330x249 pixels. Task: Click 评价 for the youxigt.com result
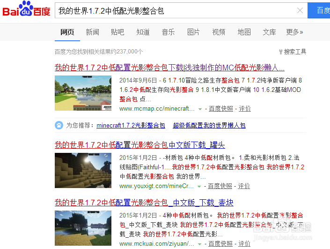(244, 186)
